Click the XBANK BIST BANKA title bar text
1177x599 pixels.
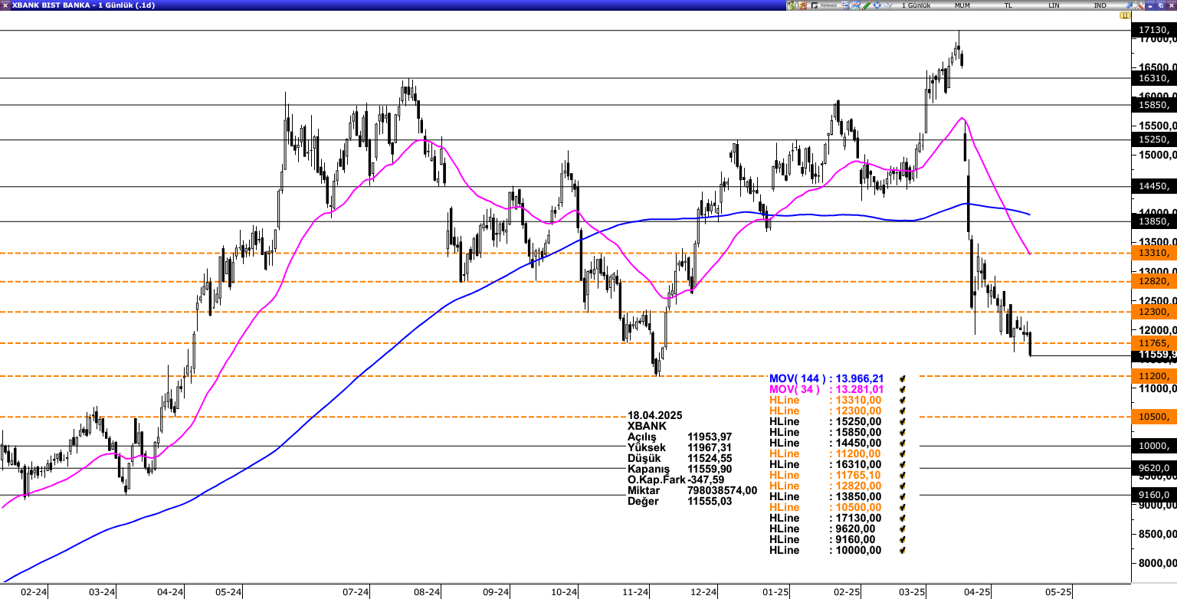tap(84, 5)
